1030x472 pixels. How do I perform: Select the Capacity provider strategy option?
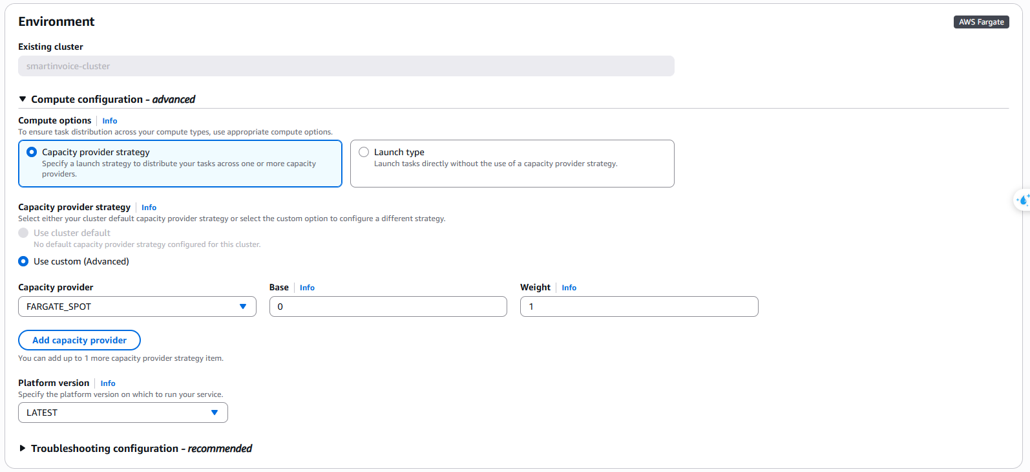[x=32, y=152]
